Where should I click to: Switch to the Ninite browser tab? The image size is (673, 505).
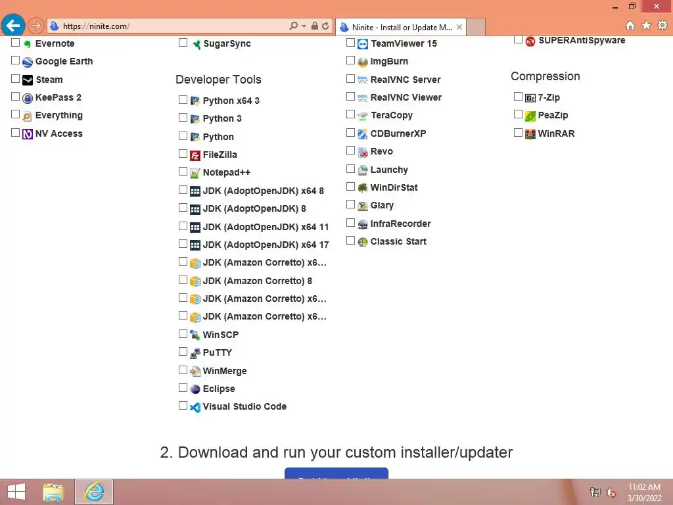tap(400, 27)
